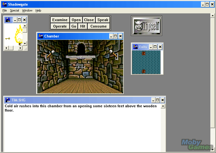Open the Window menu
The height and width of the screenshot is (153, 216).
[27, 10]
